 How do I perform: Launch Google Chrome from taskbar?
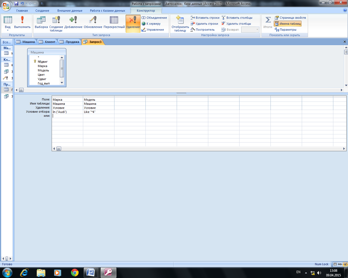(75, 273)
